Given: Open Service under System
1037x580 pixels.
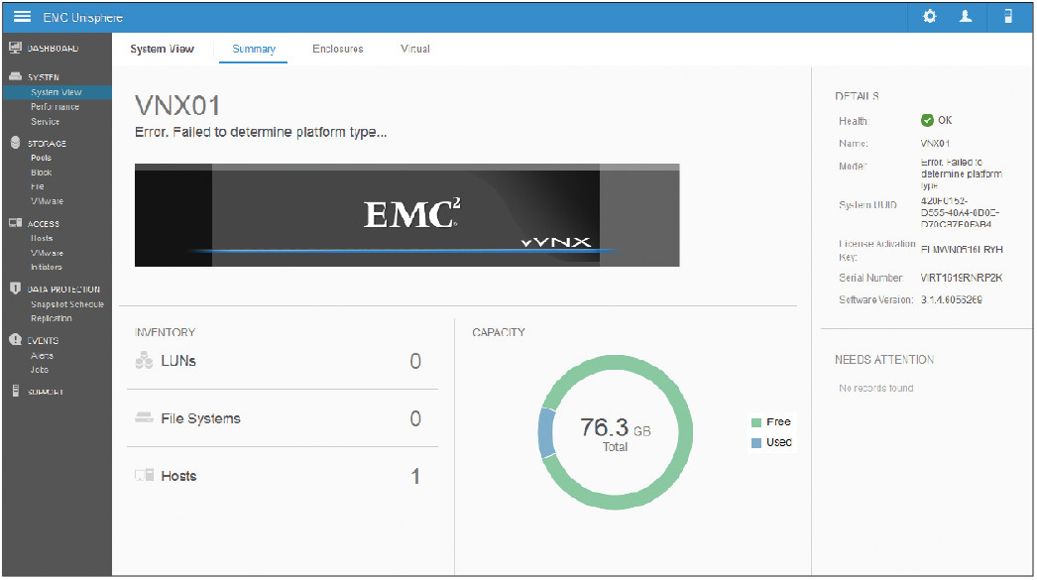Looking at the screenshot, I should coord(45,122).
